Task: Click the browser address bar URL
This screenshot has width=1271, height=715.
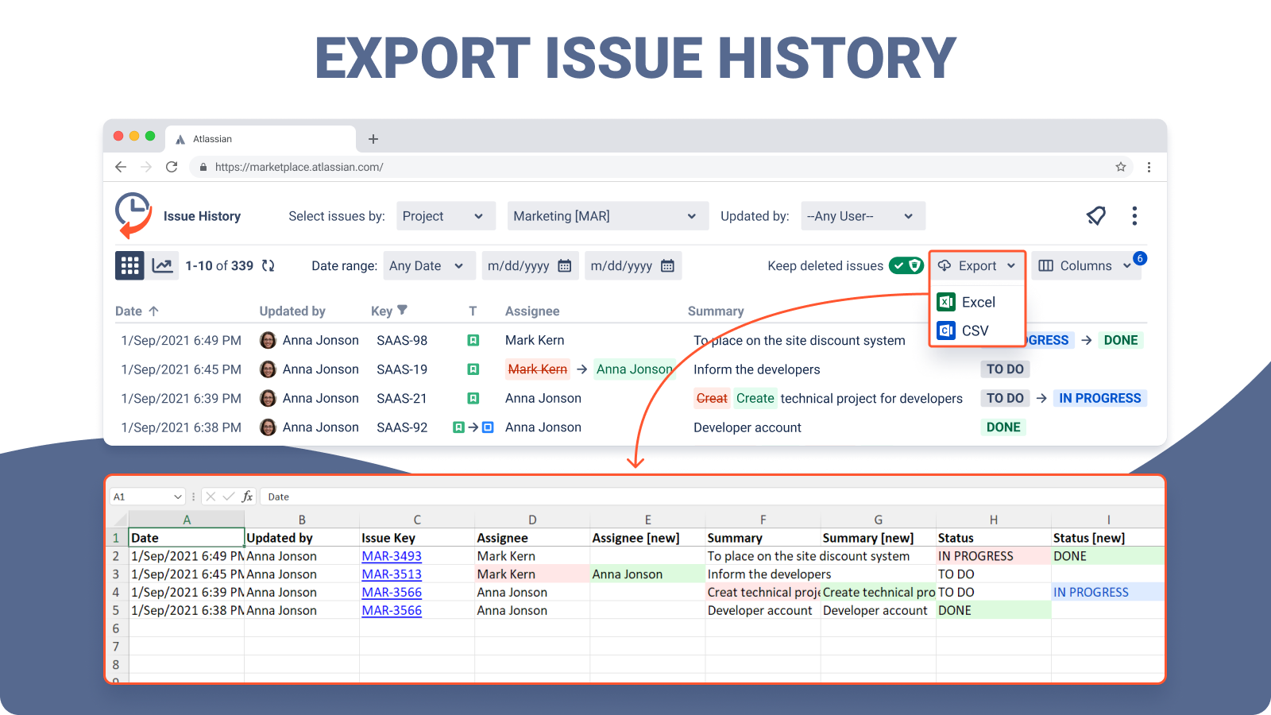Action: pos(299,167)
